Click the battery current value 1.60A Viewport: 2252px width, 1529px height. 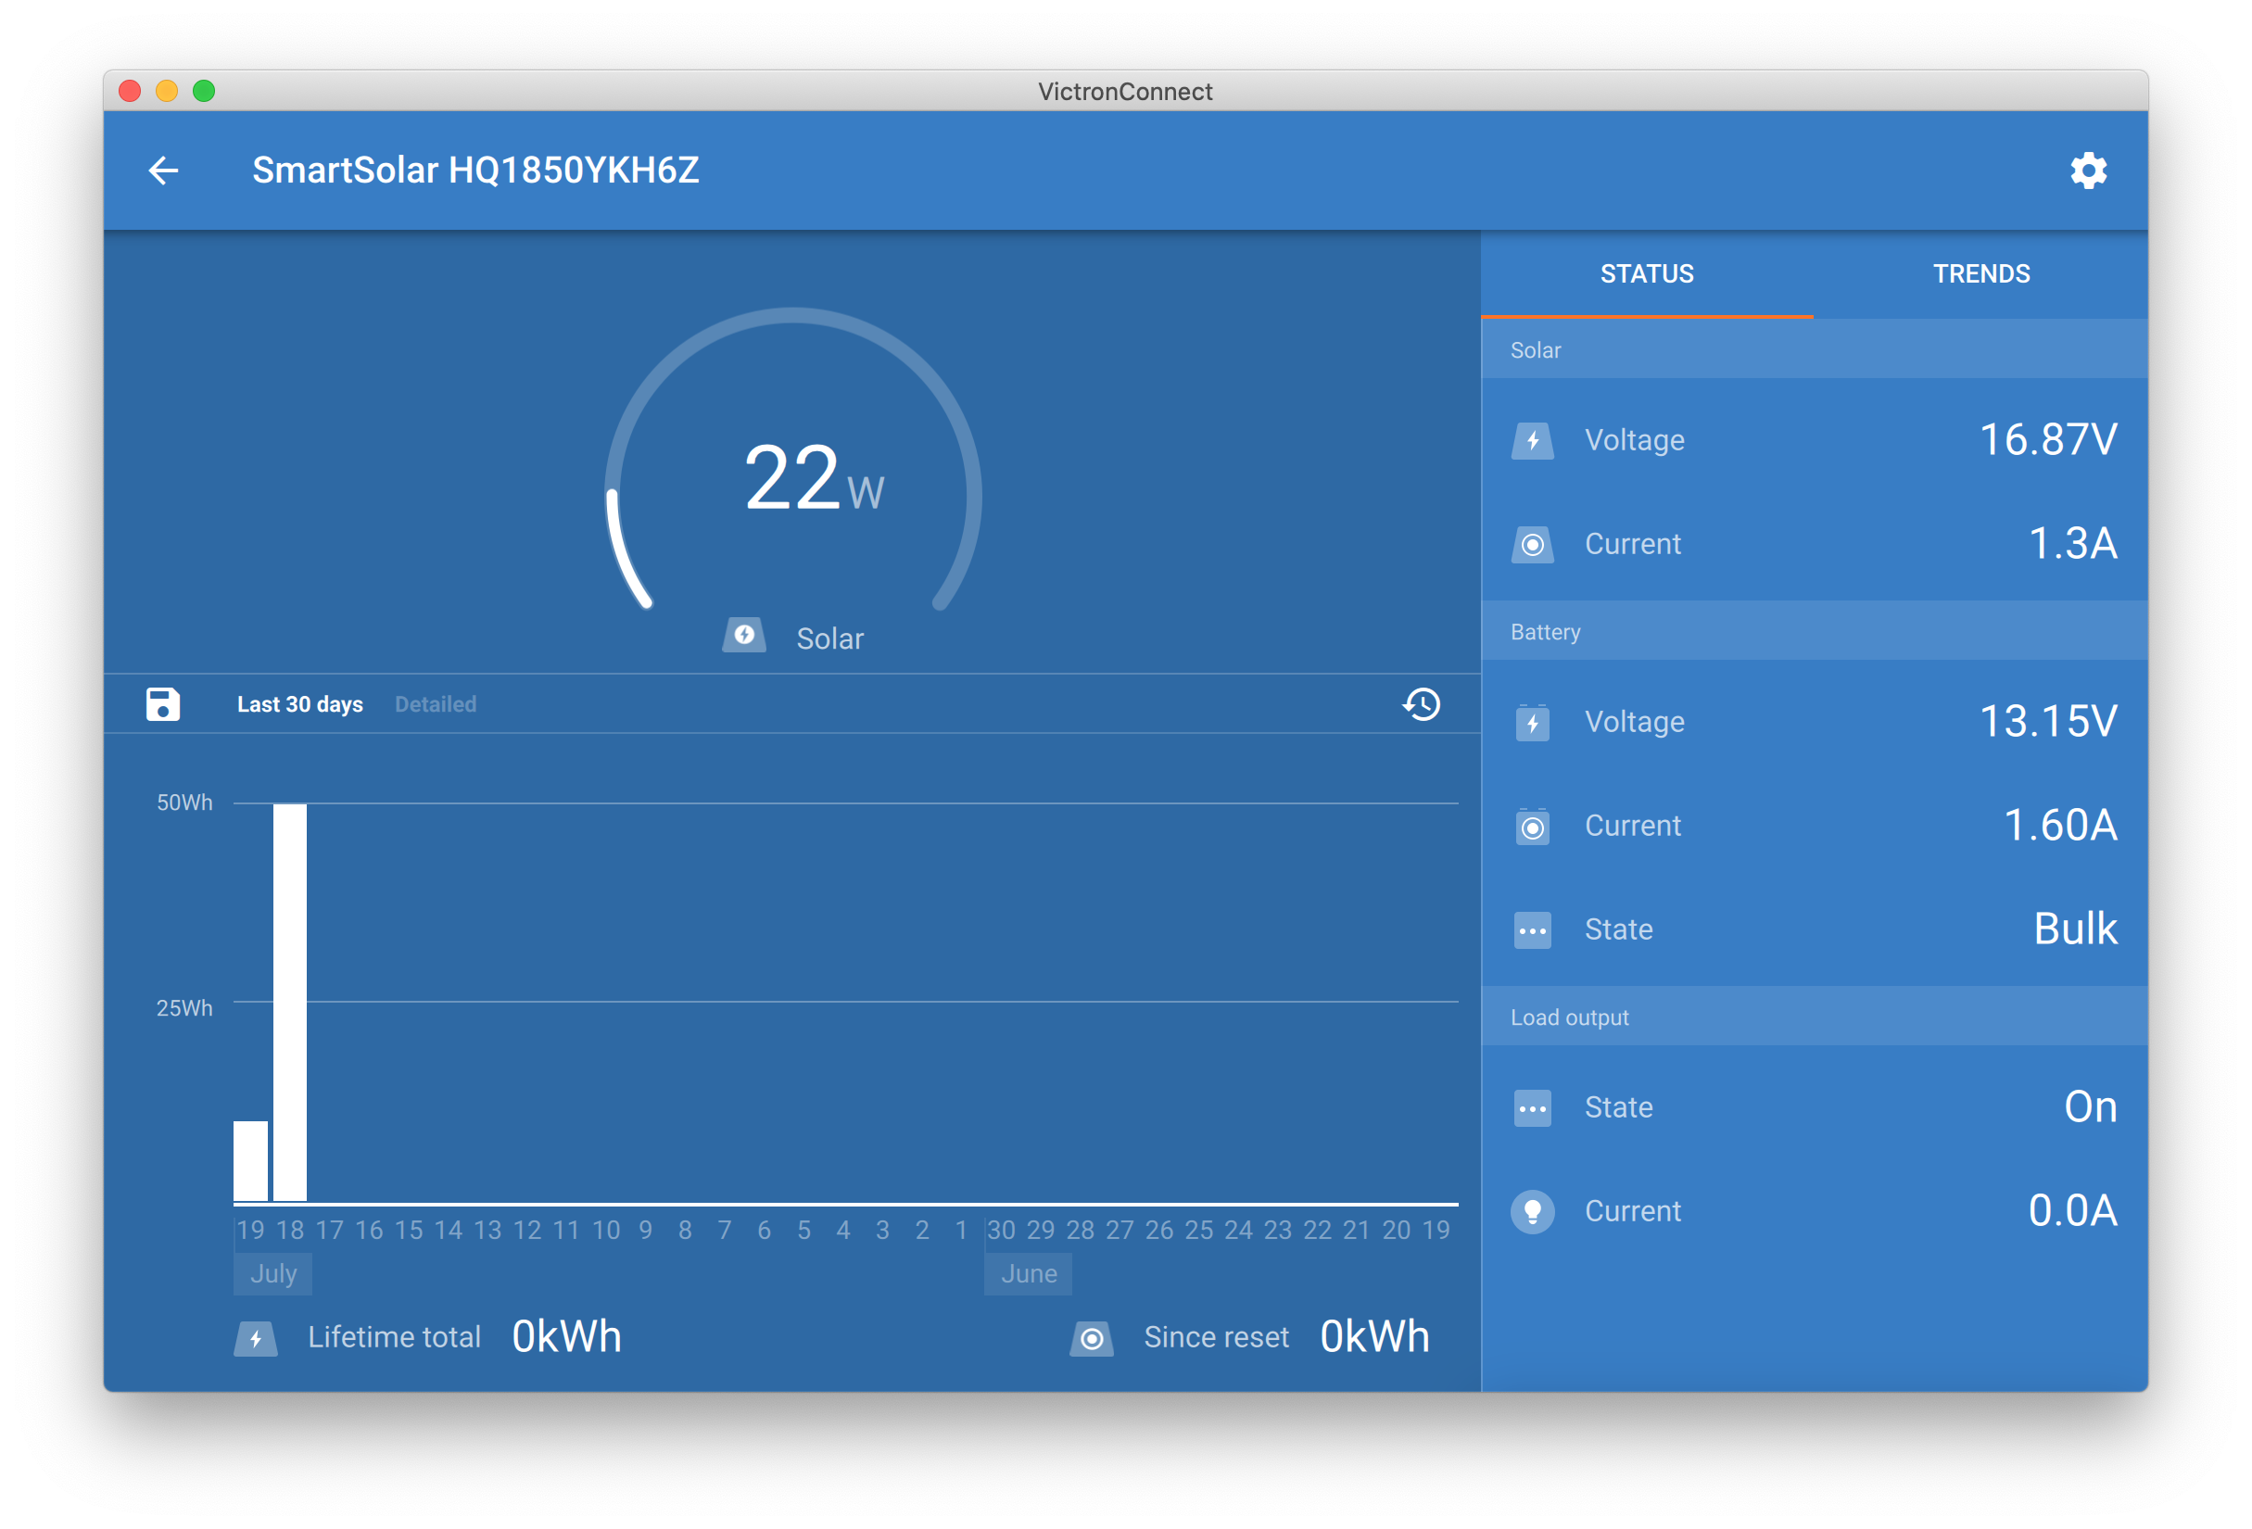coord(2060,826)
